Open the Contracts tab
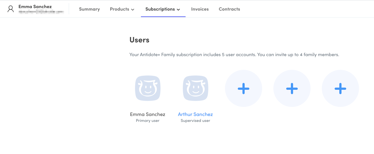Viewport: 374px width, 154px height. pos(229,9)
